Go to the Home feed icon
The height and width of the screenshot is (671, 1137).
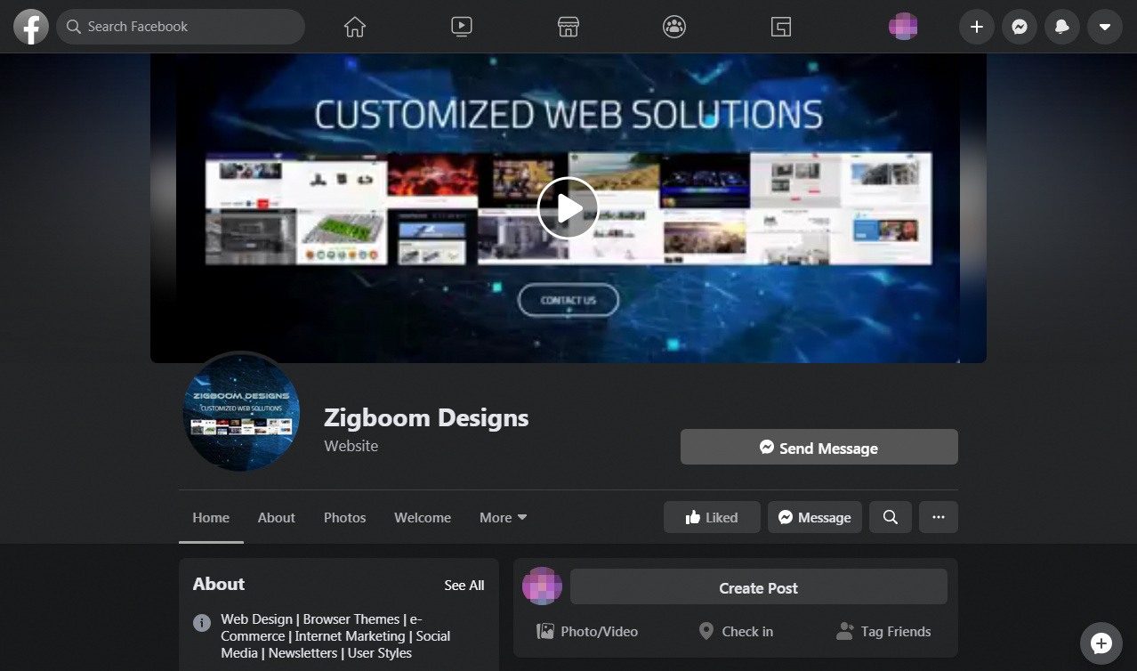coord(355,27)
